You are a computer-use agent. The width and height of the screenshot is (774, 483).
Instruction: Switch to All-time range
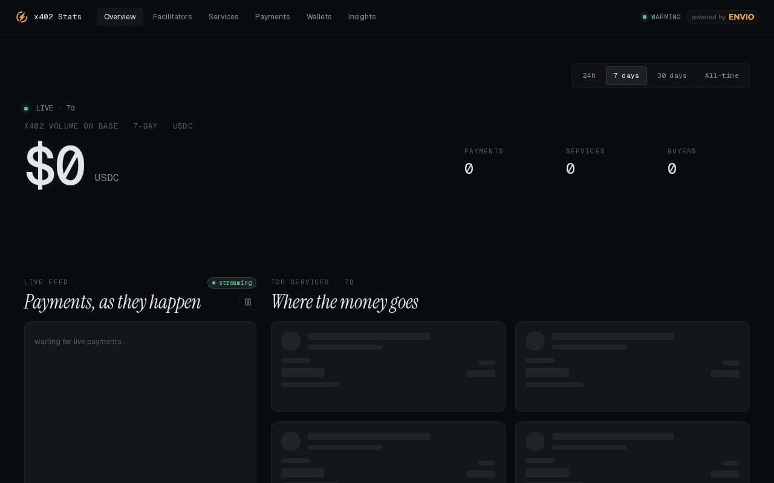point(722,76)
